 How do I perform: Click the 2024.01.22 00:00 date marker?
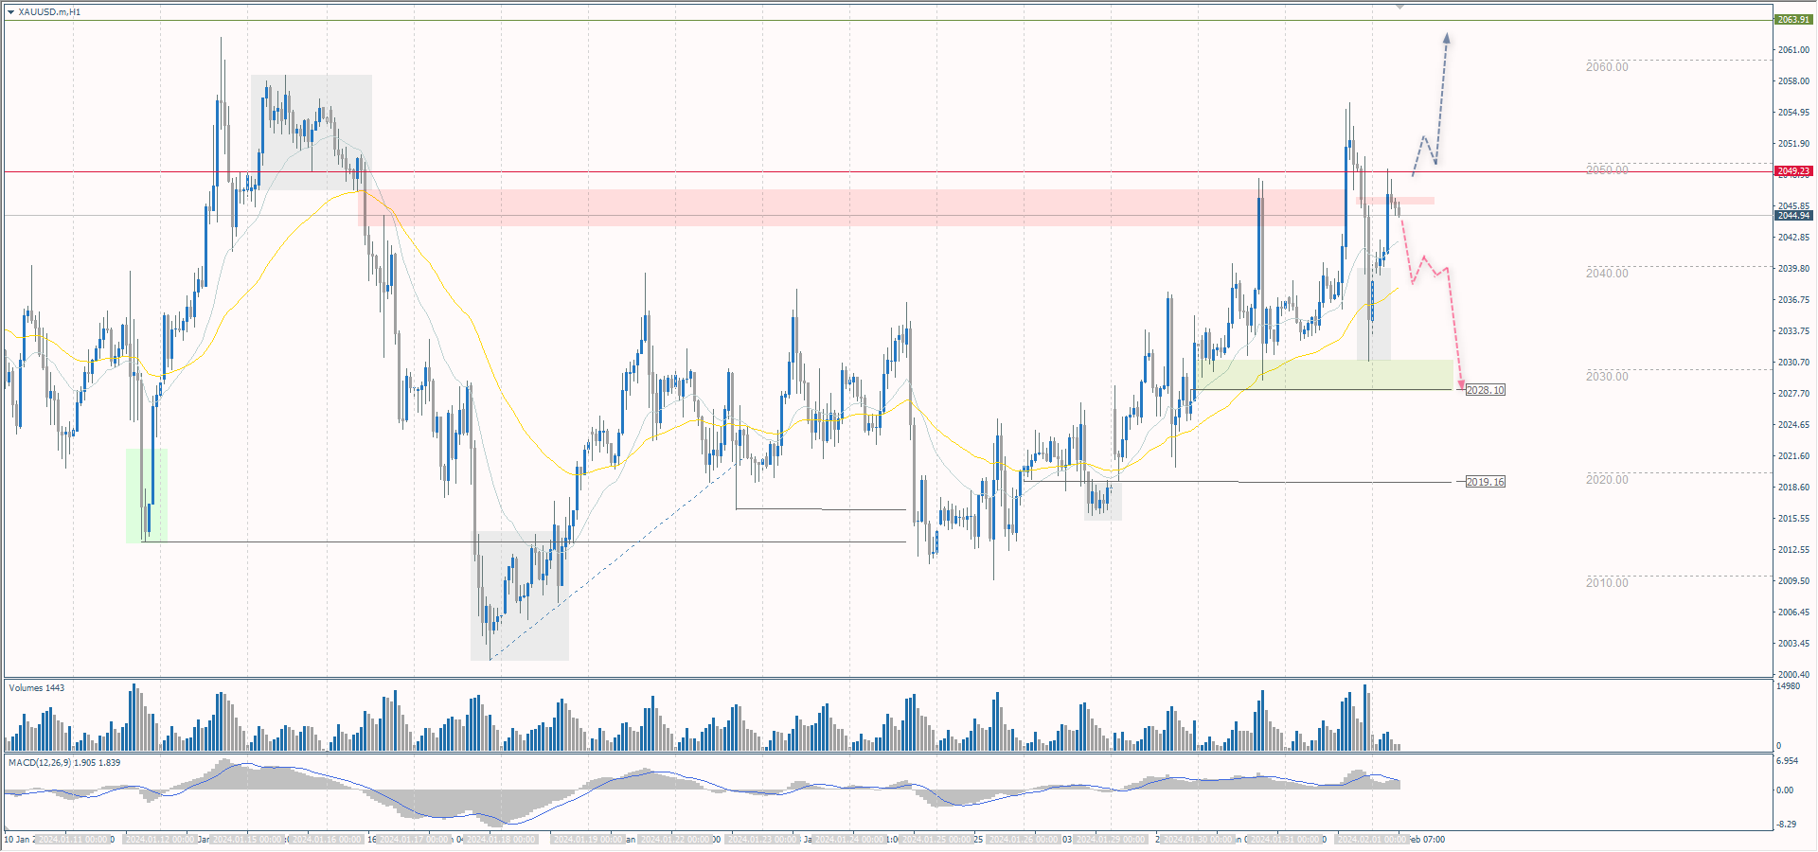tap(675, 840)
